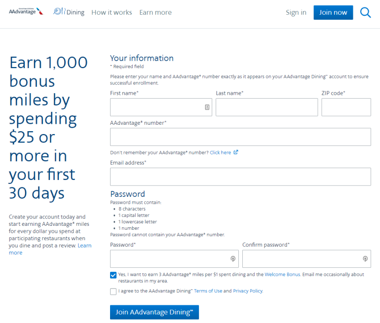The width and height of the screenshot is (380, 323).
Task: Check the agree to Terms of Use checkbox
Action: [x=114, y=291]
